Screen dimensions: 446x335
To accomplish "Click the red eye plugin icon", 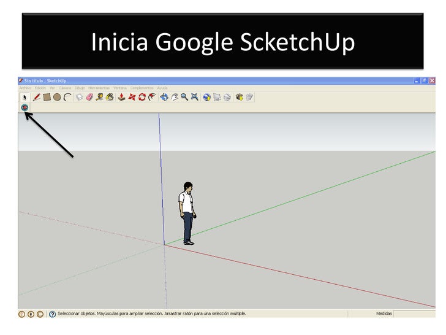I will click(25, 107).
